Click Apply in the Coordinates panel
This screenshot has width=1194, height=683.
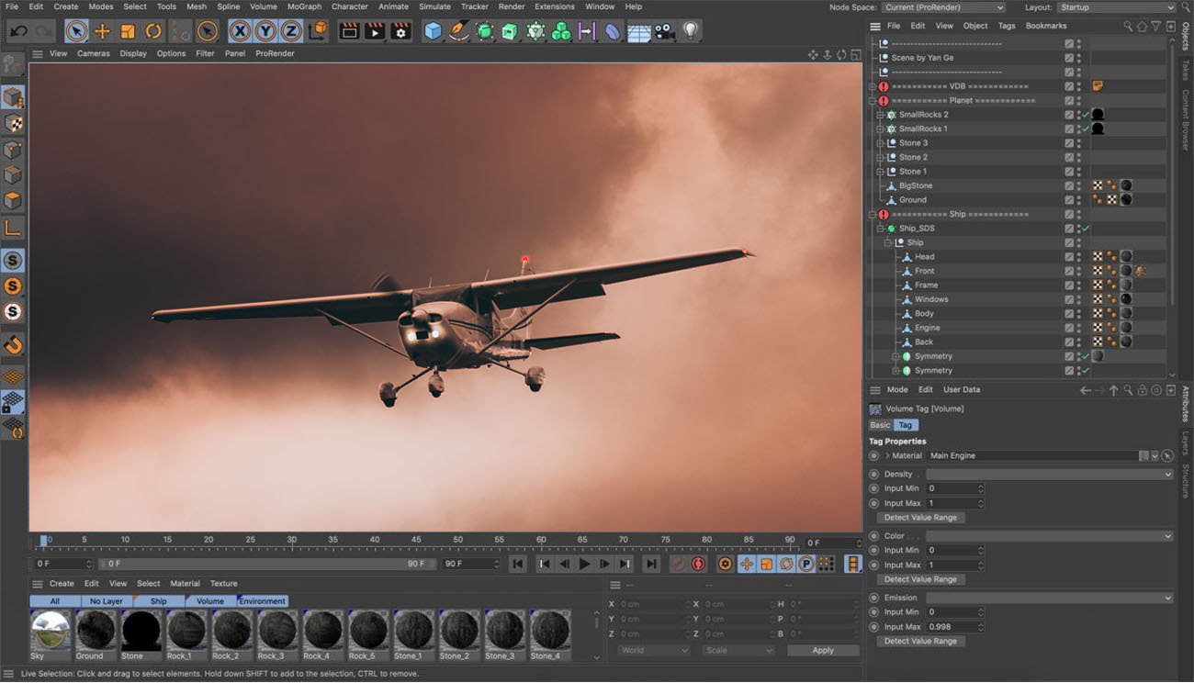(x=823, y=649)
